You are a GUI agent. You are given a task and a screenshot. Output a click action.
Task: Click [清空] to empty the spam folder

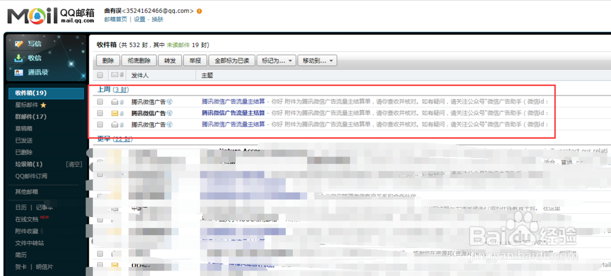74,164
